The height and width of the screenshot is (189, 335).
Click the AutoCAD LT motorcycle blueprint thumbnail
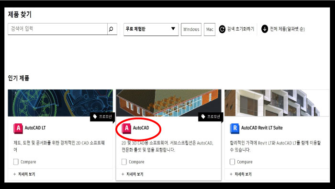click(60, 103)
